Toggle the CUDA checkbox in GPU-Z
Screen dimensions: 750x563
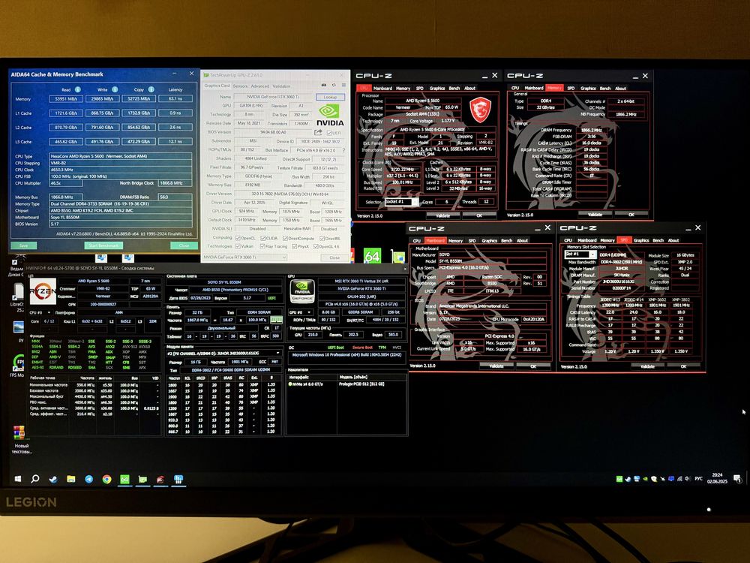(262, 238)
